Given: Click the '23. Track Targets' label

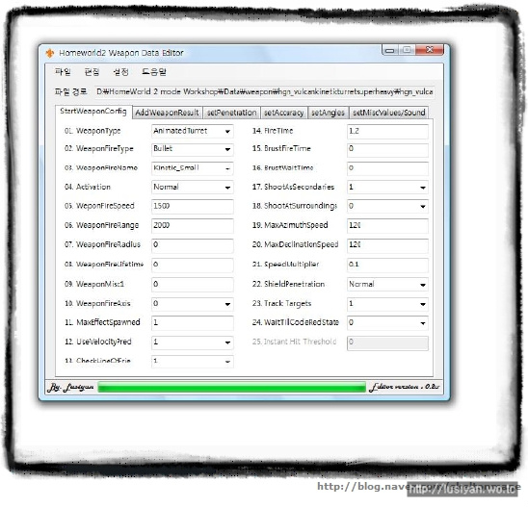Looking at the screenshot, I should (282, 304).
